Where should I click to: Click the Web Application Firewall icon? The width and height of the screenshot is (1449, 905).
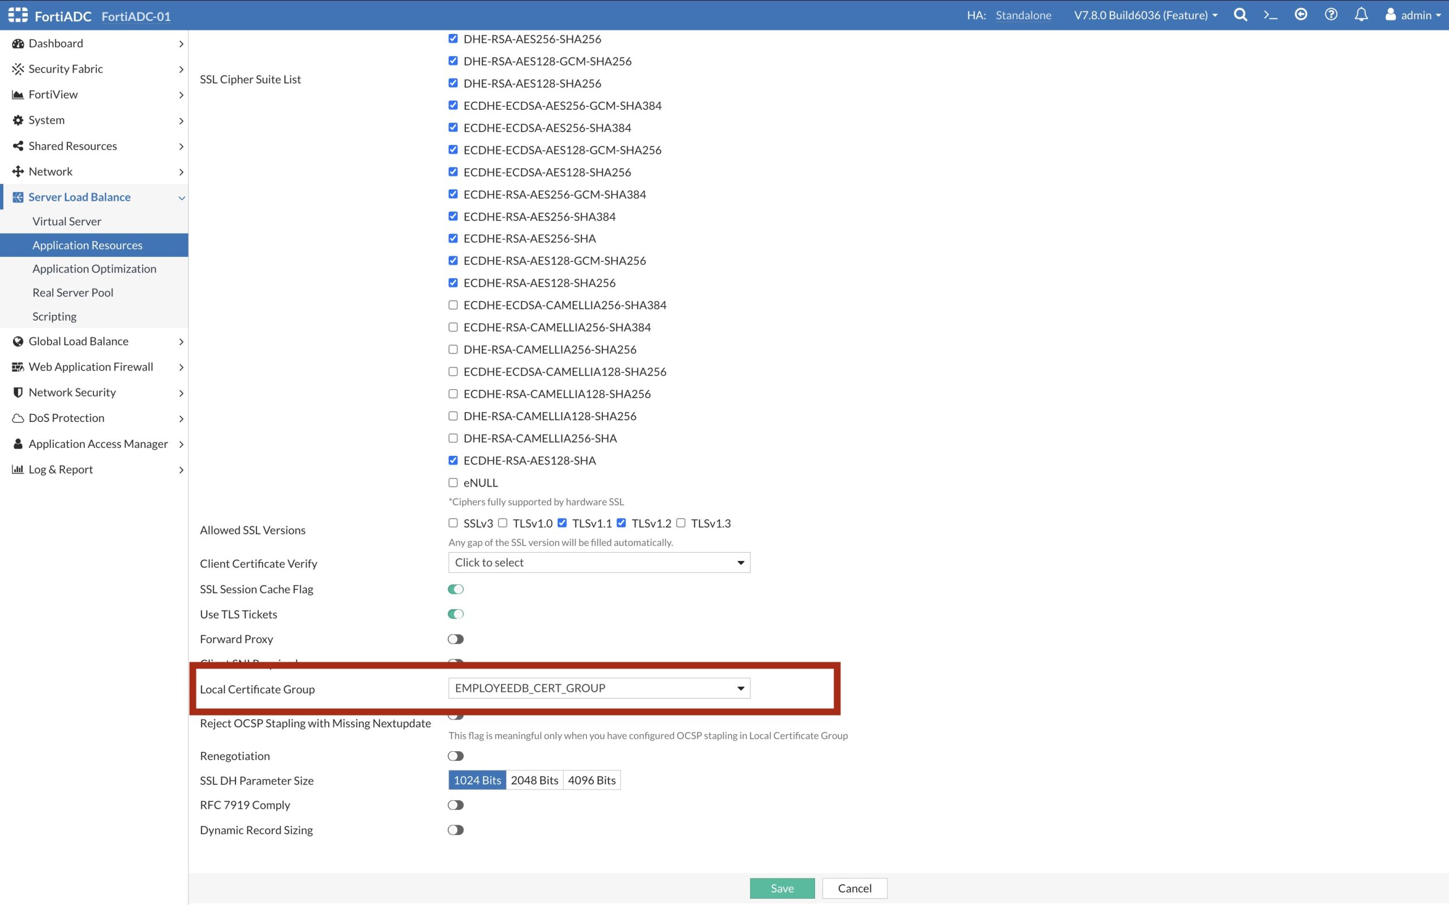click(18, 367)
